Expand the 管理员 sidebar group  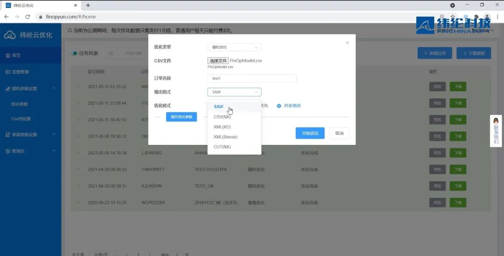click(x=30, y=151)
